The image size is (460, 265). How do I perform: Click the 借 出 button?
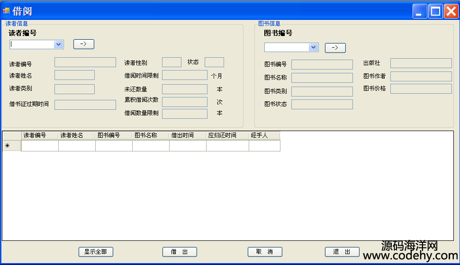(180, 252)
